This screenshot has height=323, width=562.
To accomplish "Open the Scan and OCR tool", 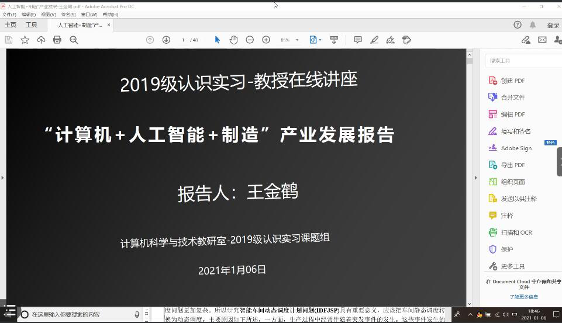I will pyautogui.click(x=516, y=232).
